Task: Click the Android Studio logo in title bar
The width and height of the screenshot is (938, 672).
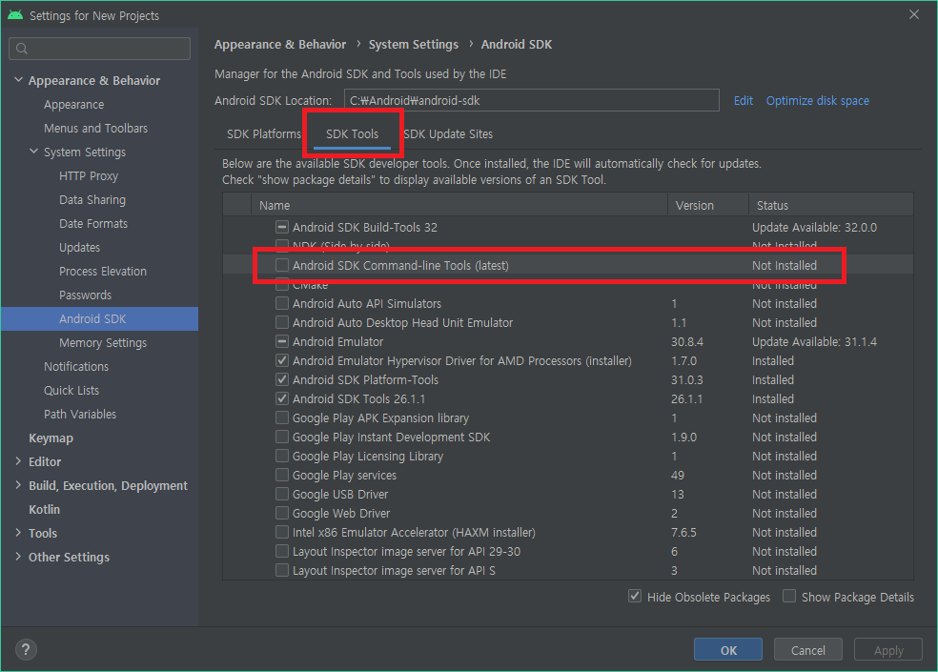Action: [15, 15]
